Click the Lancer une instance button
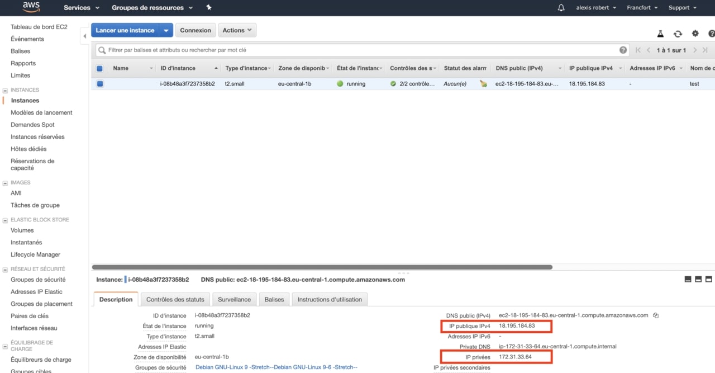The width and height of the screenshot is (715, 373). pos(125,30)
